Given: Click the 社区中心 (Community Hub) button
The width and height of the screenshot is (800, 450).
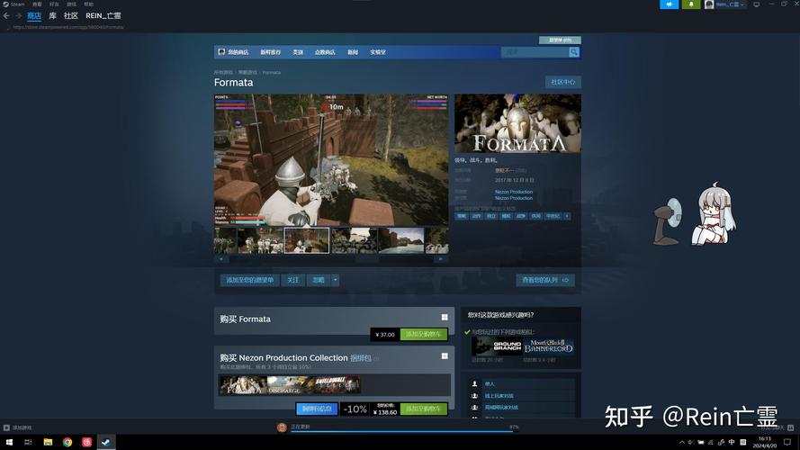Looking at the screenshot, I should [x=562, y=82].
